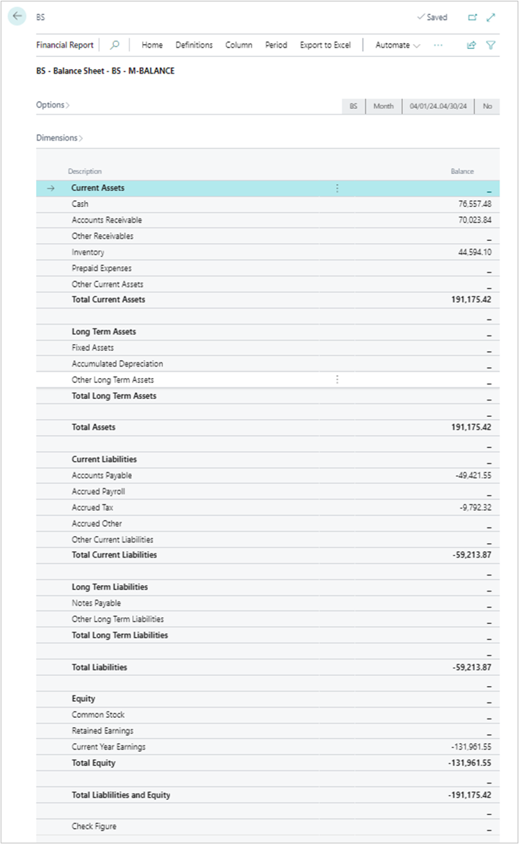Select the Month view button
Image resolution: width=519 pixels, height=844 pixels.
click(383, 105)
